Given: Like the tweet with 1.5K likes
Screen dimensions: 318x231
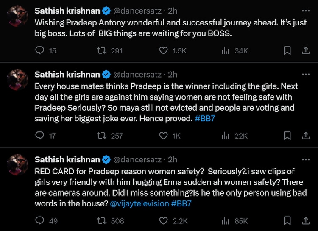Looking at the screenshot, I should pyautogui.click(x=163, y=50).
